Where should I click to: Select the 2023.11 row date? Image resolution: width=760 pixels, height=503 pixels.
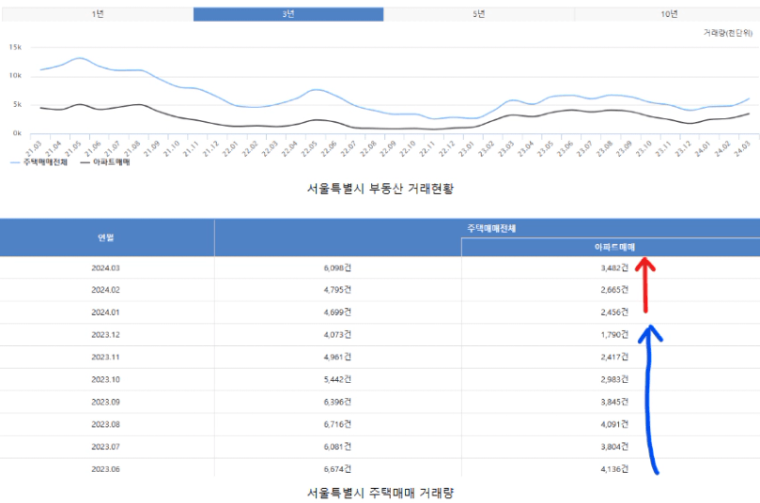(x=105, y=357)
